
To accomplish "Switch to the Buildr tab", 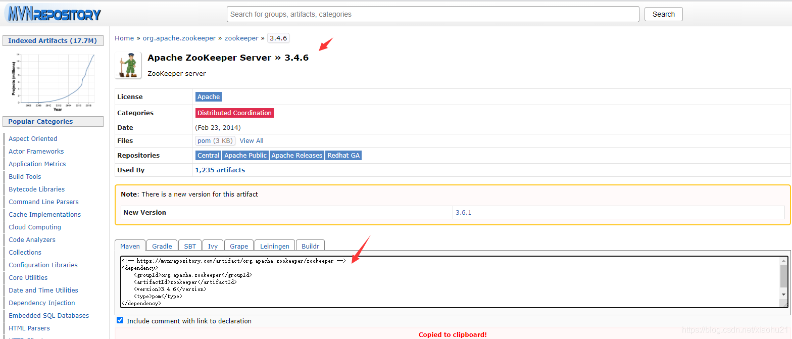I will pos(311,246).
